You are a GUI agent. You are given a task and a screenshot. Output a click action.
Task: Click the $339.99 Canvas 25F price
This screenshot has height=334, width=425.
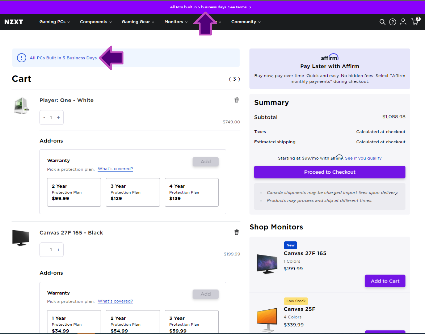(294, 325)
